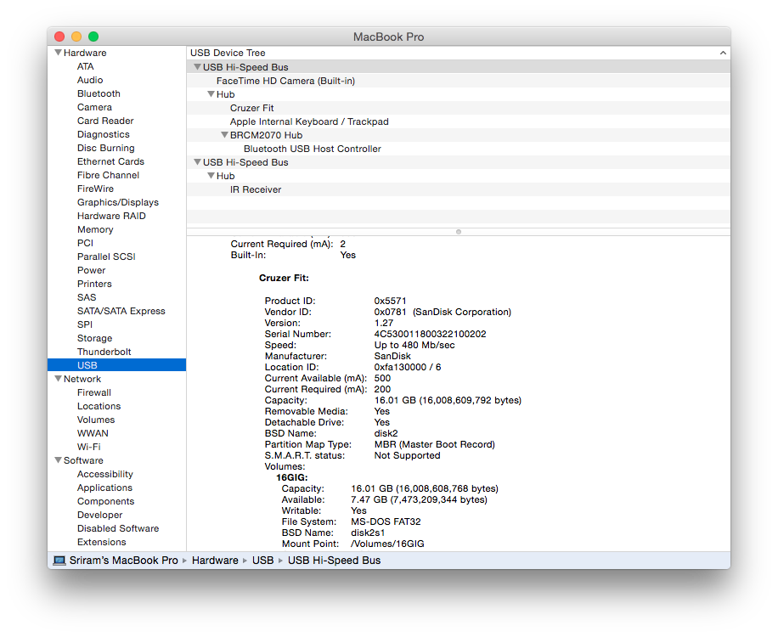Screen dimensions: 778x637
Task: Open WWAN information
Action: tap(93, 433)
